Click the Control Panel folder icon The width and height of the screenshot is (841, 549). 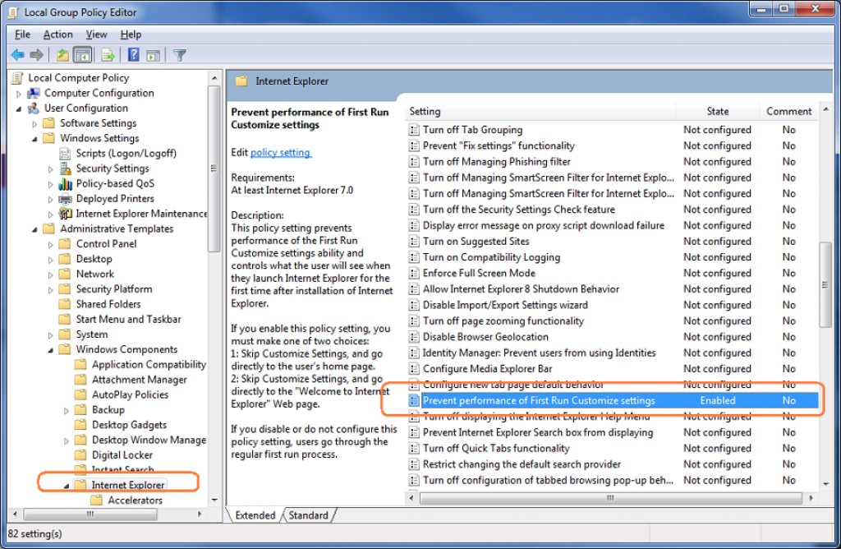coord(65,243)
